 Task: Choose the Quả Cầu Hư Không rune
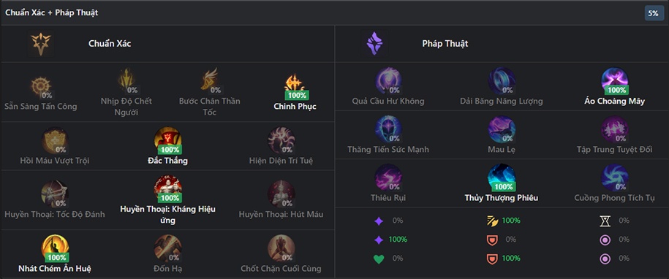tap(388, 80)
